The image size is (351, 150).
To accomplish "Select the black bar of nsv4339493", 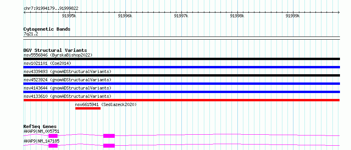I will [x=182, y=75].
